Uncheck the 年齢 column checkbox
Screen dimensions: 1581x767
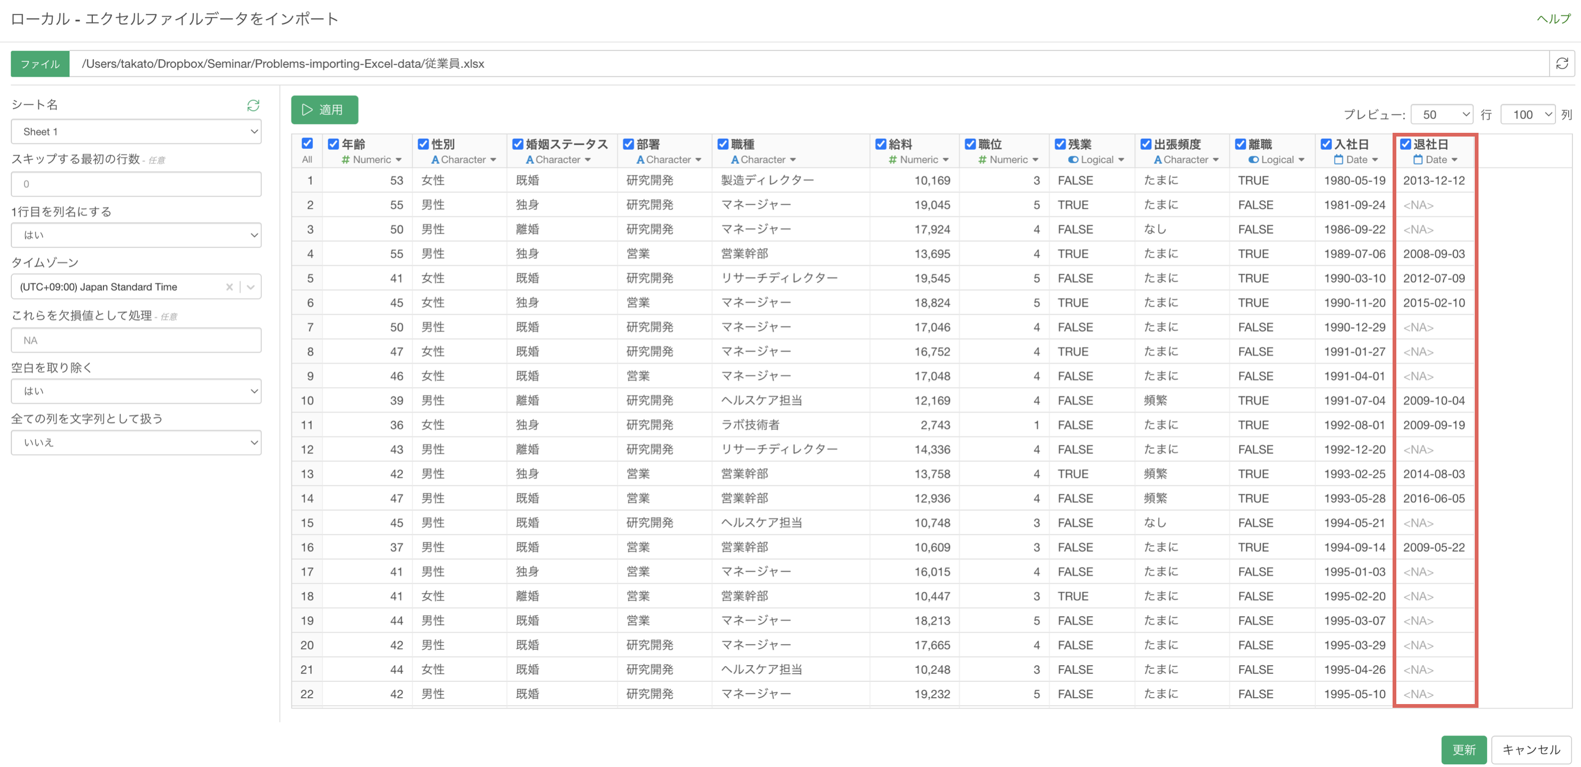[x=333, y=144]
